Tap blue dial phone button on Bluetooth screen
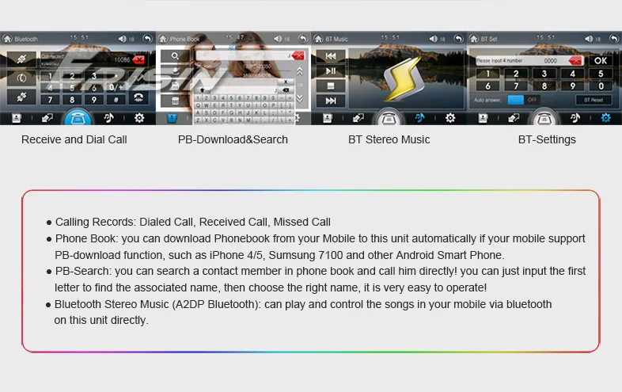This screenshot has height=392, width=622. [78, 117]
